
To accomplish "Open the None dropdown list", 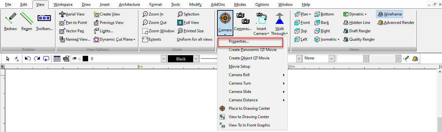I will click(x=331, y=58).
